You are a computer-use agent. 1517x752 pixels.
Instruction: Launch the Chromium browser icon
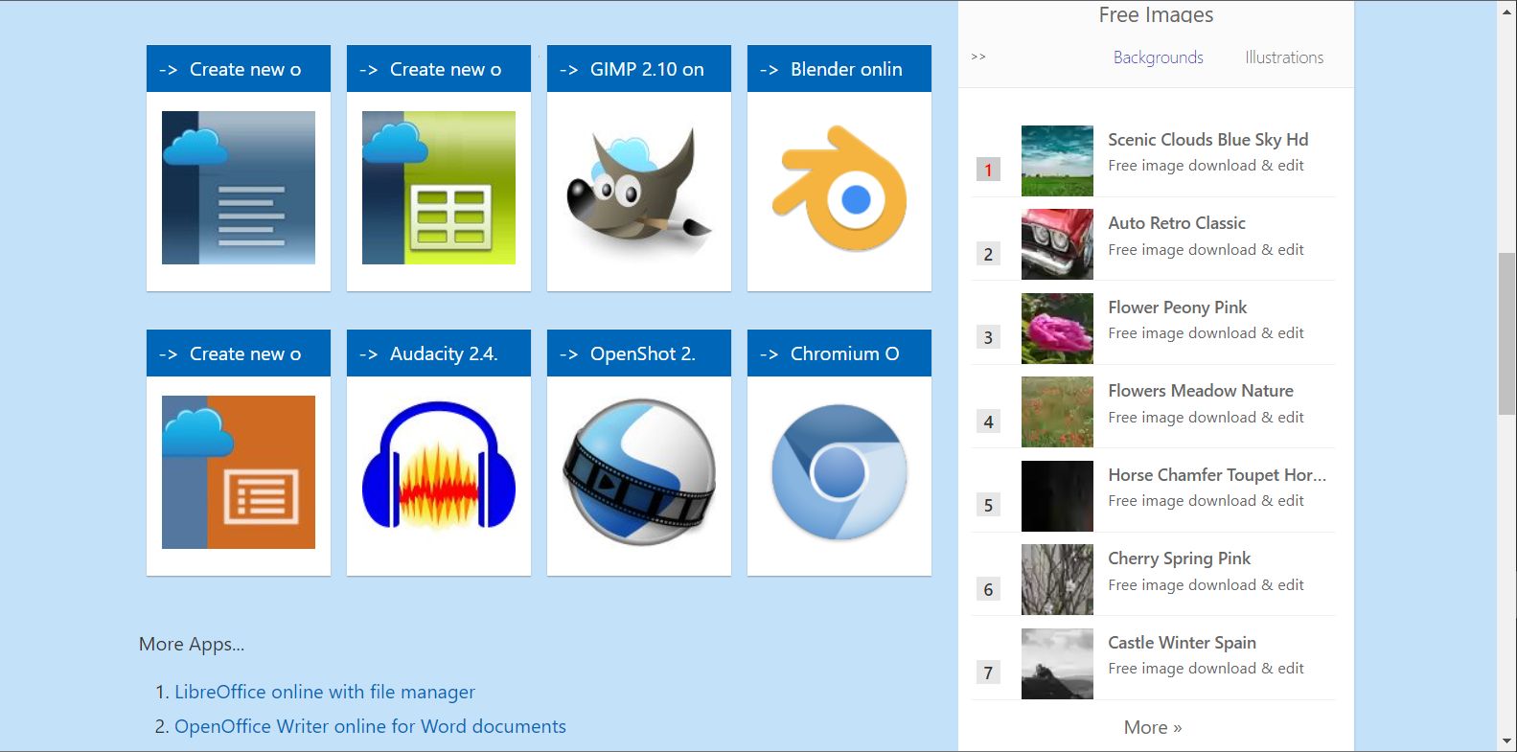[x=839, y=472]
